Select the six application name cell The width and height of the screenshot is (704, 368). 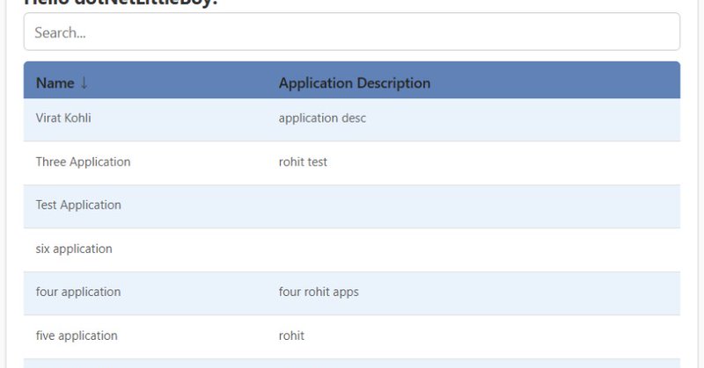coord(74,249)
